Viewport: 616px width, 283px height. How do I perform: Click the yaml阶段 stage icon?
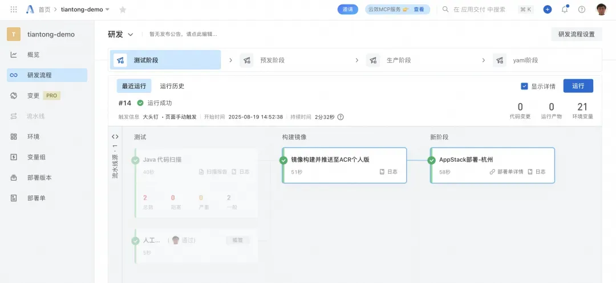500,60
